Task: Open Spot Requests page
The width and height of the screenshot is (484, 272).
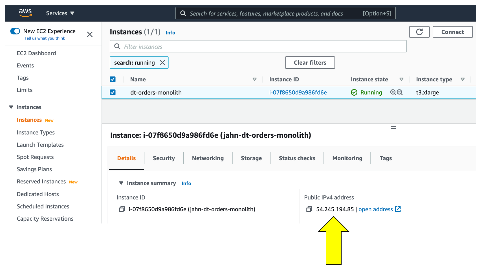Action: point(35,157)
